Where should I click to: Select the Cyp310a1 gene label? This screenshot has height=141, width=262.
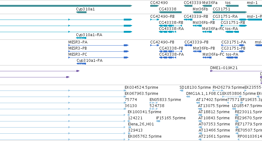coord(85,9)
